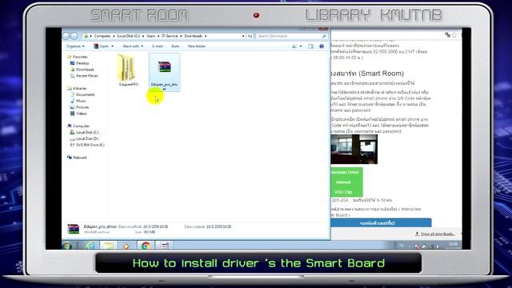Click Open in the Explorer toolbar
The height and width of the screenshot is (288, 512).
102,46
